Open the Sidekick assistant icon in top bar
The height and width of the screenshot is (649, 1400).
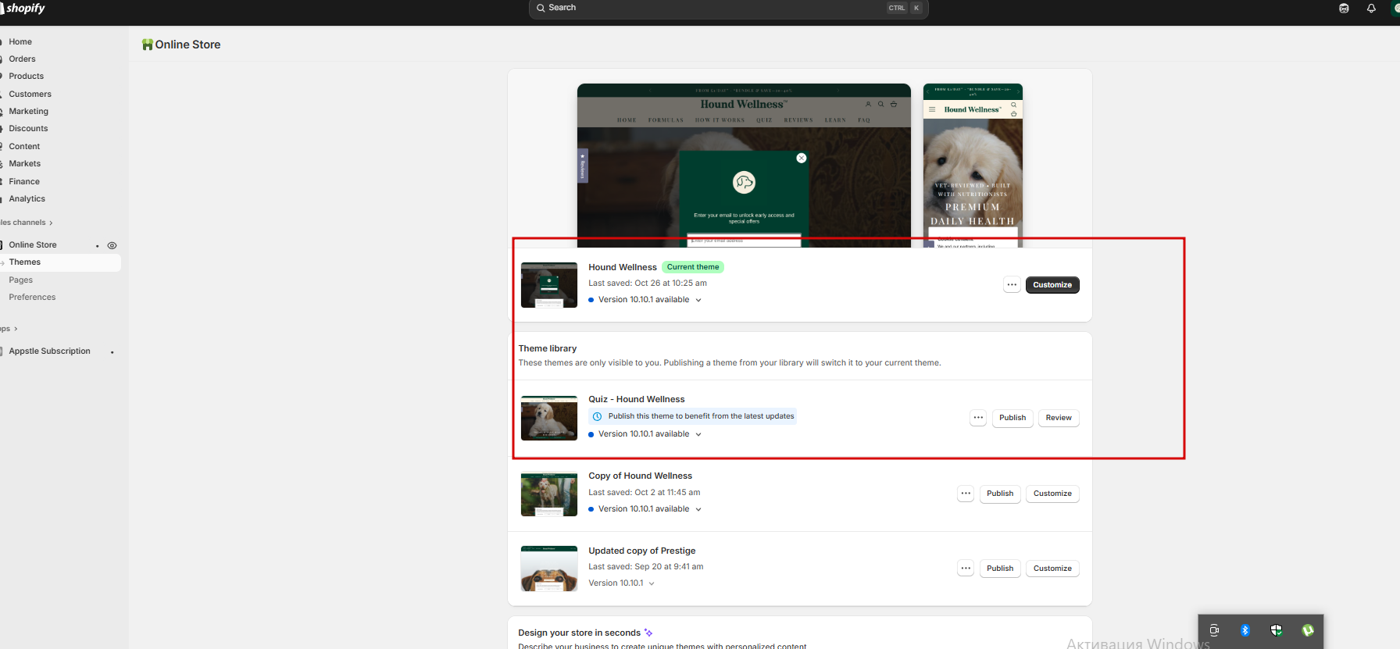pyautogui.click(x=1344, y=9)
